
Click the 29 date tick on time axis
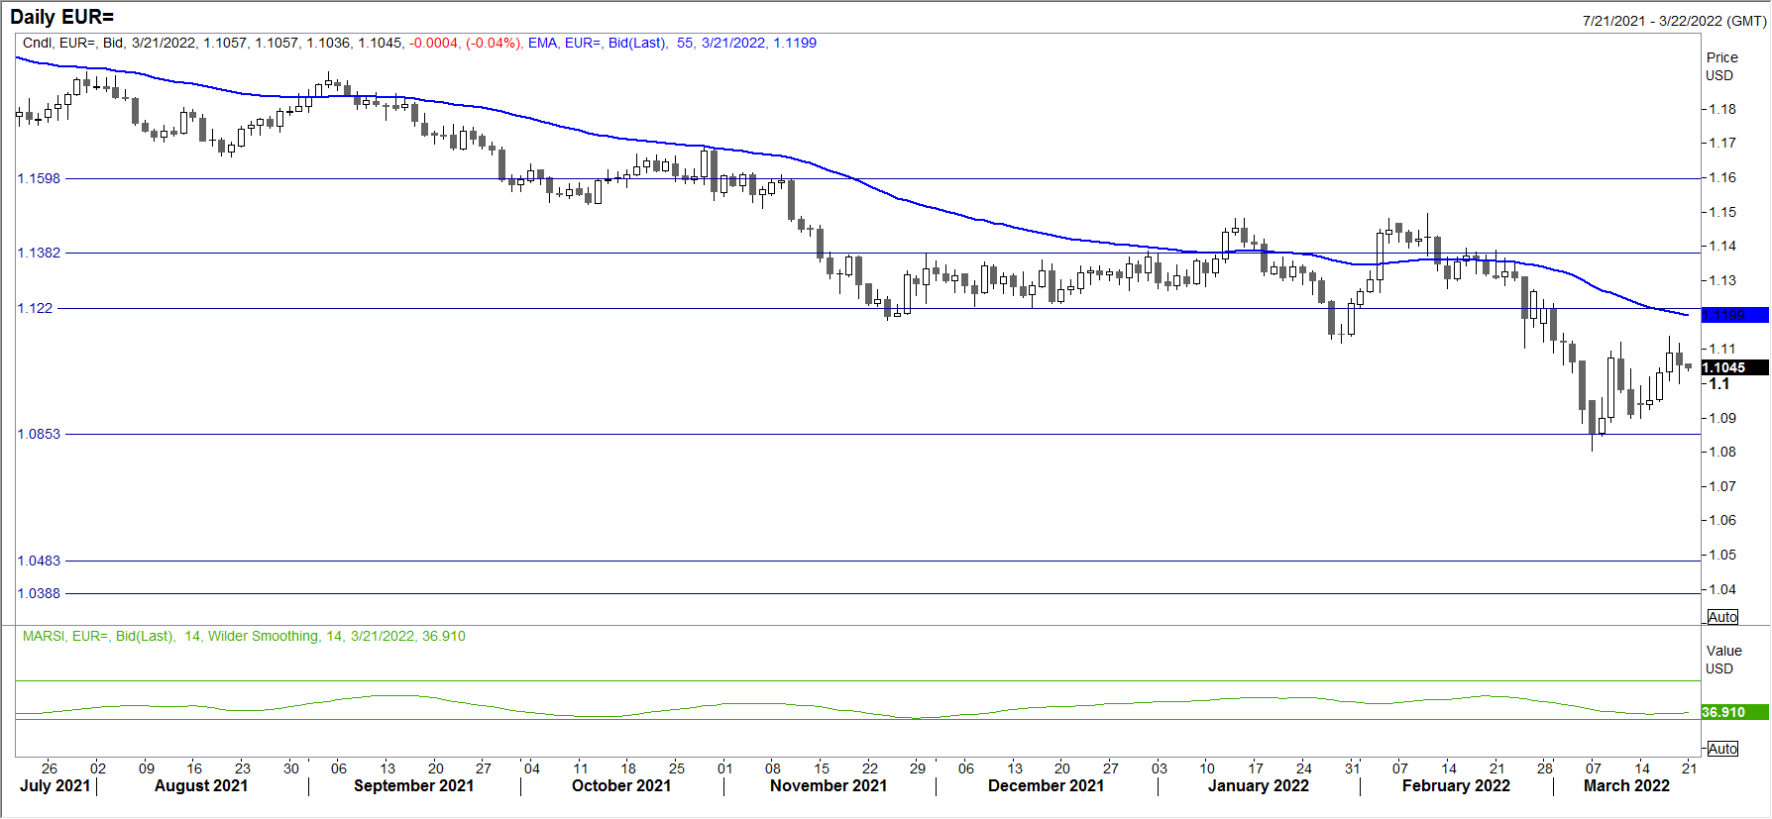918,768
